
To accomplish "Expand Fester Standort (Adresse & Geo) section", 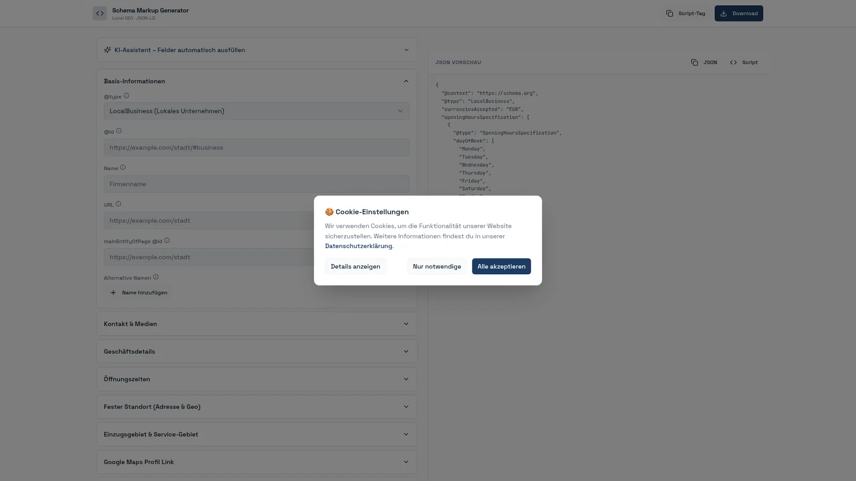I will [x=257, y=407].
